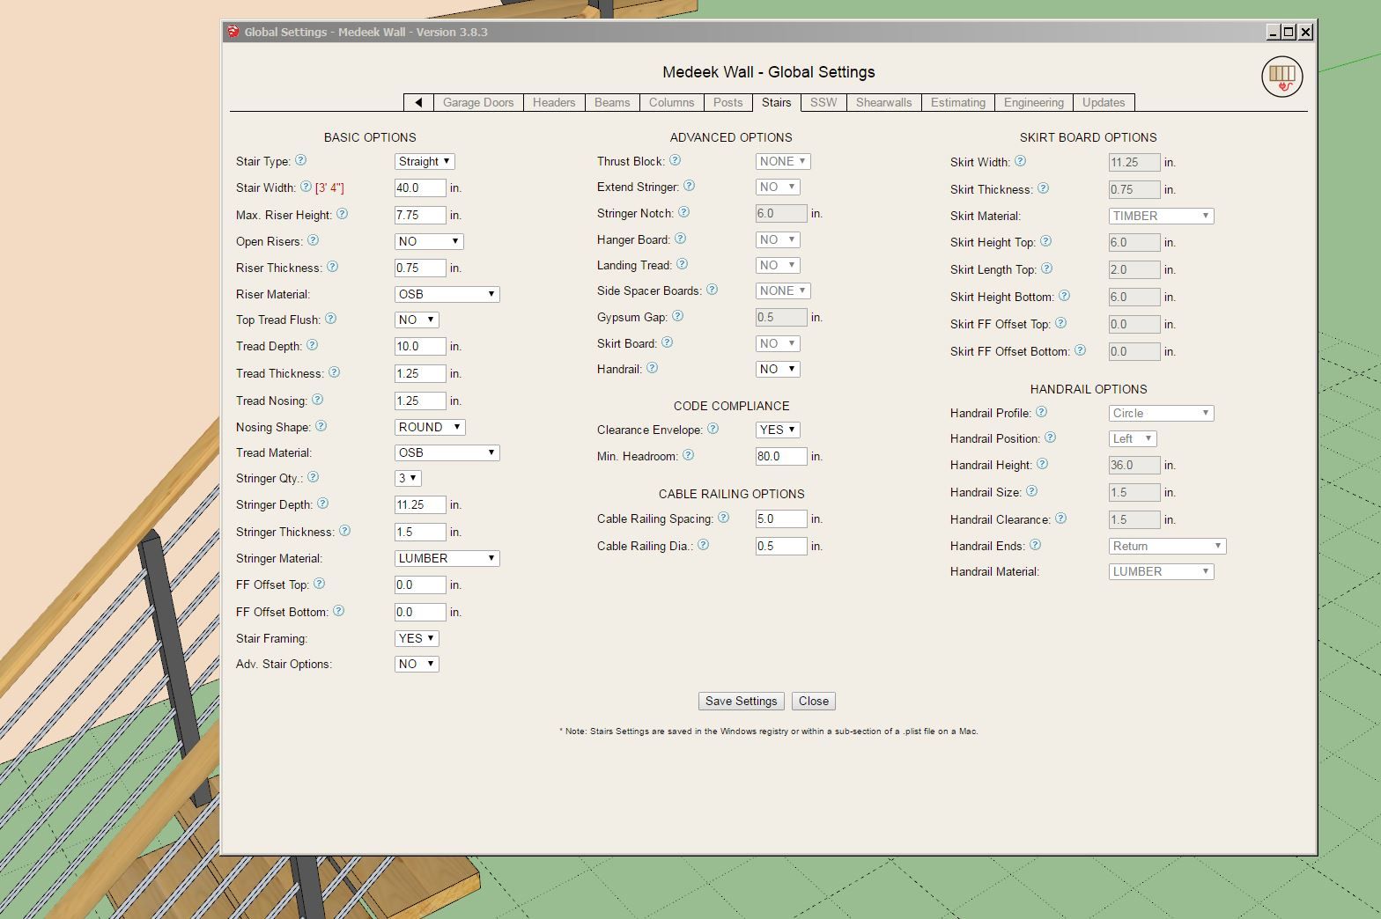Open the Estimating tab
Image resolution: width=1381 pixels, height=919 pixels.
tap(958, 102)
